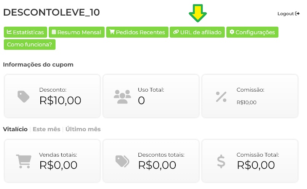Switch to the Este mês period

pos(46,129)
